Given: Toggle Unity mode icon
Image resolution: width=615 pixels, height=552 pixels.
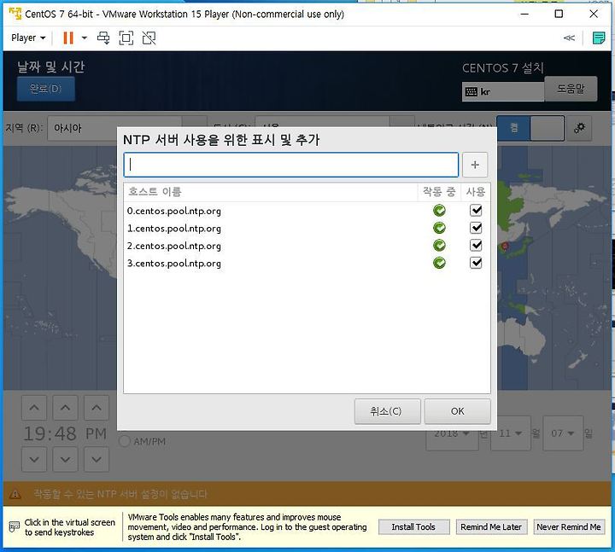Looking at the screenshot, I should [x=149, y=38].
